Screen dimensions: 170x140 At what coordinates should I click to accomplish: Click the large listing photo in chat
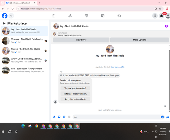tap(110, 49)
